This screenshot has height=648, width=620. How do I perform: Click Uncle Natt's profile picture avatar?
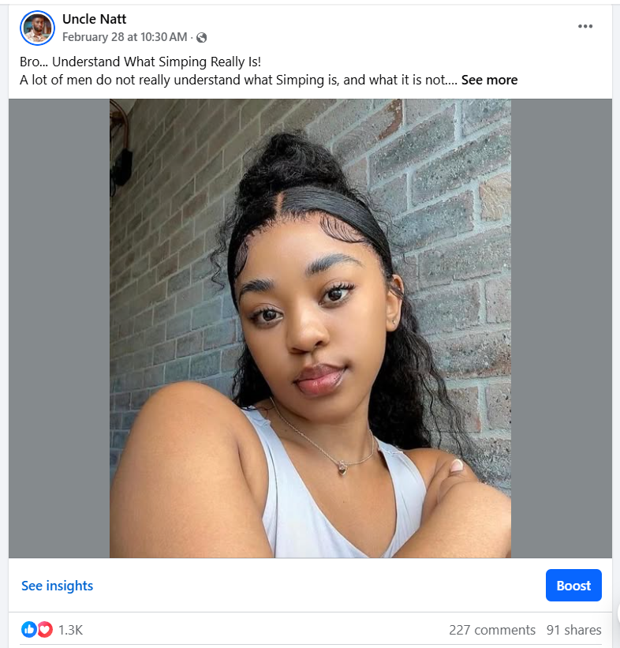point(37,28)
